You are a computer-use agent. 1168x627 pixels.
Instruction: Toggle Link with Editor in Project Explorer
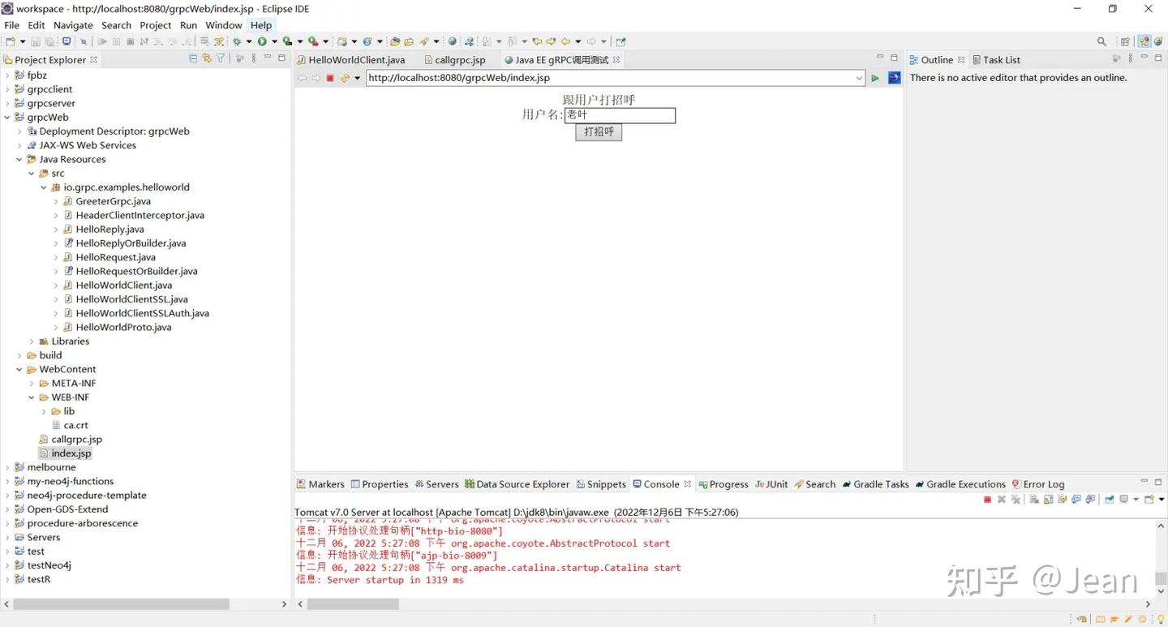click(207, 58)
